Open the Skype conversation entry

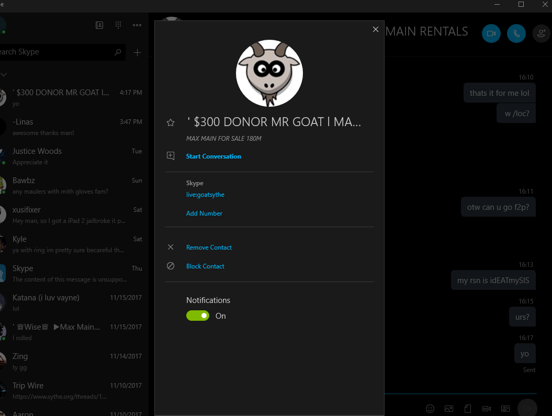[73, 274]
